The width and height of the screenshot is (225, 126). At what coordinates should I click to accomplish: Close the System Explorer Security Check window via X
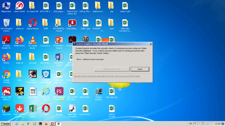point(150,44)
